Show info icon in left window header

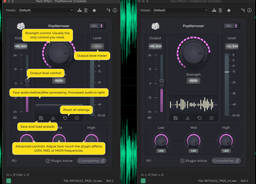tap(115, 10)
